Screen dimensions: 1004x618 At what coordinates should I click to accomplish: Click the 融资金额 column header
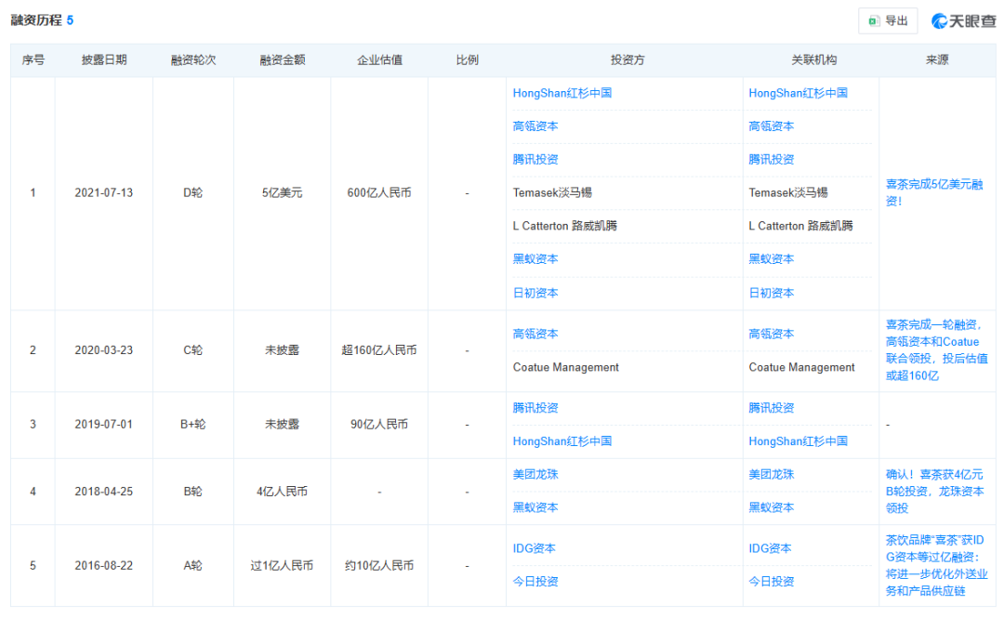[282, 60]
